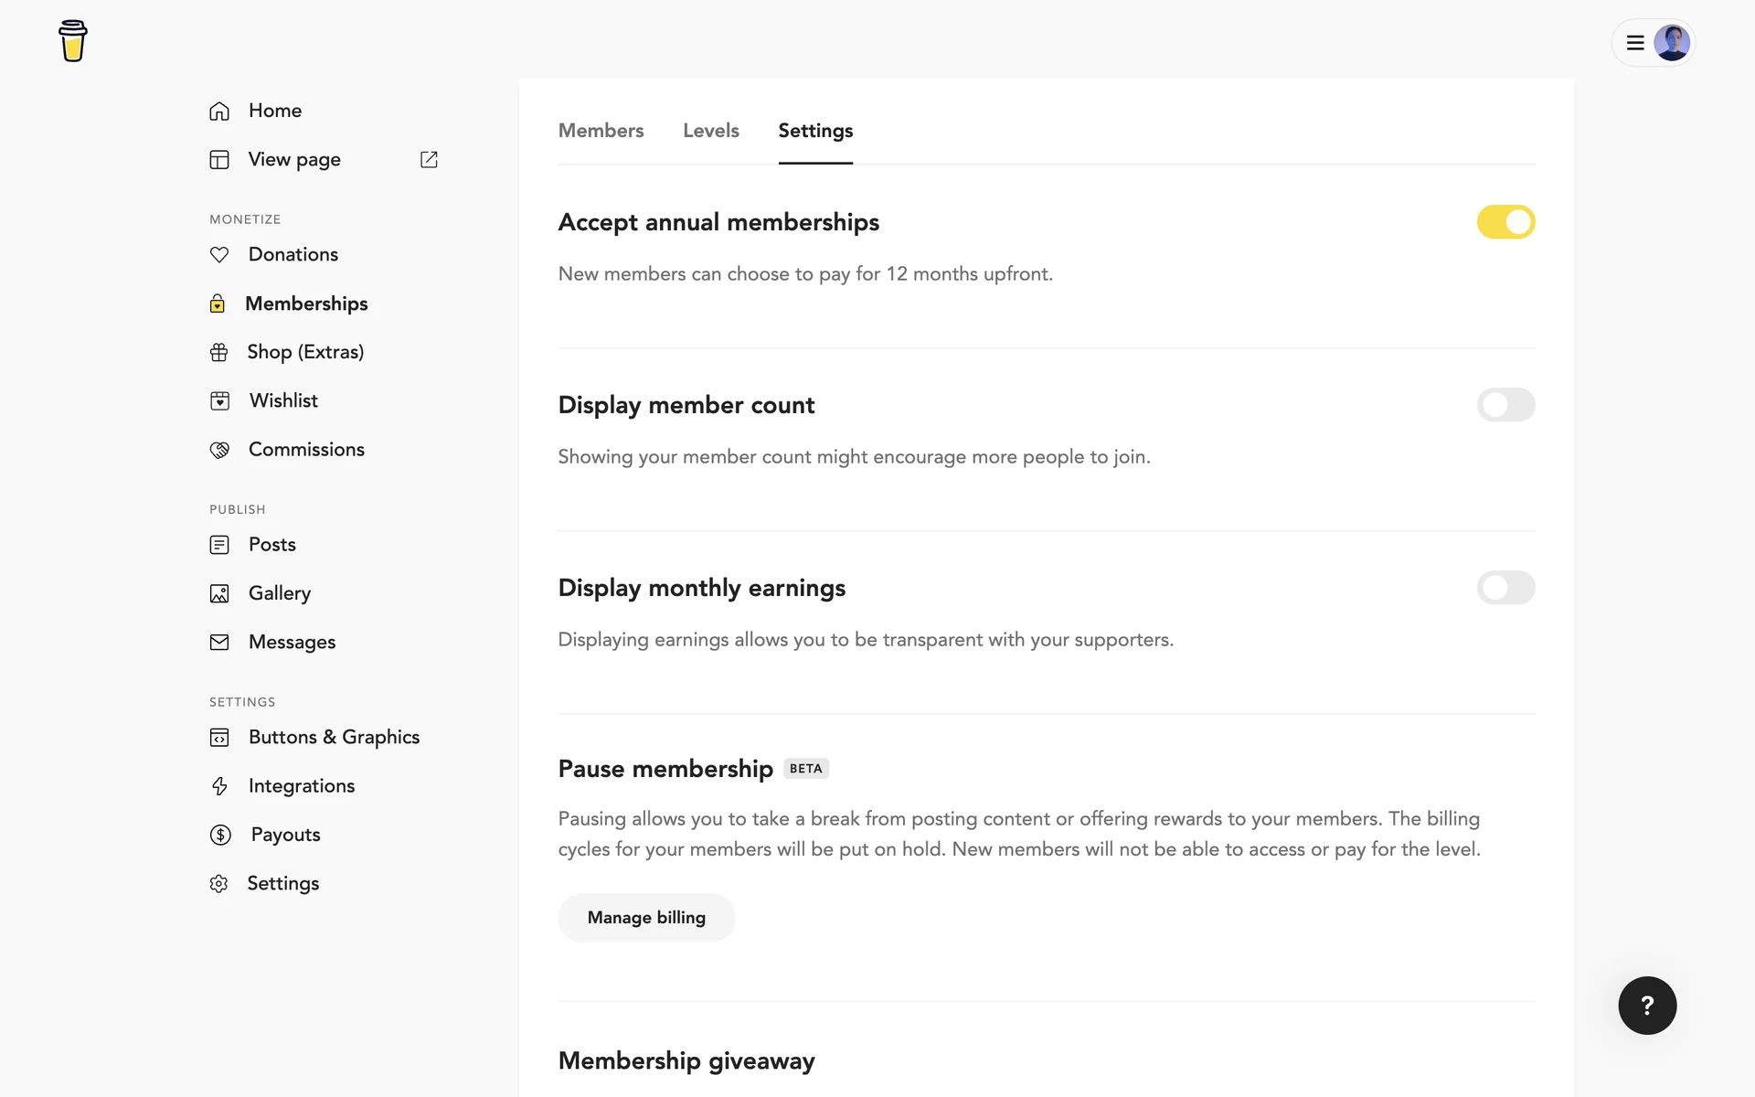The height and width of the screenshot is (1097, 1755).
Task: Click the Buy Me a Coffee cup logo
Action: click(x=72, y=41)
